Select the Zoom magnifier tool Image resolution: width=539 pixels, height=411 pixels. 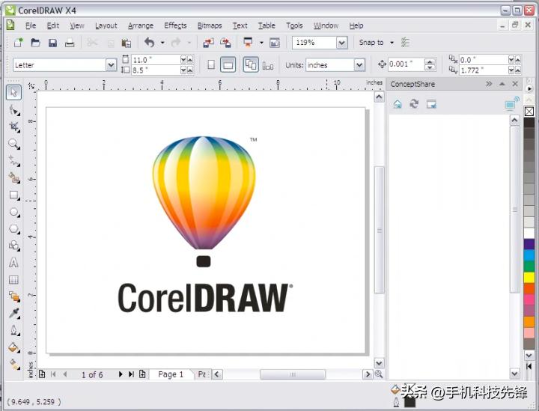click(13, 144)
